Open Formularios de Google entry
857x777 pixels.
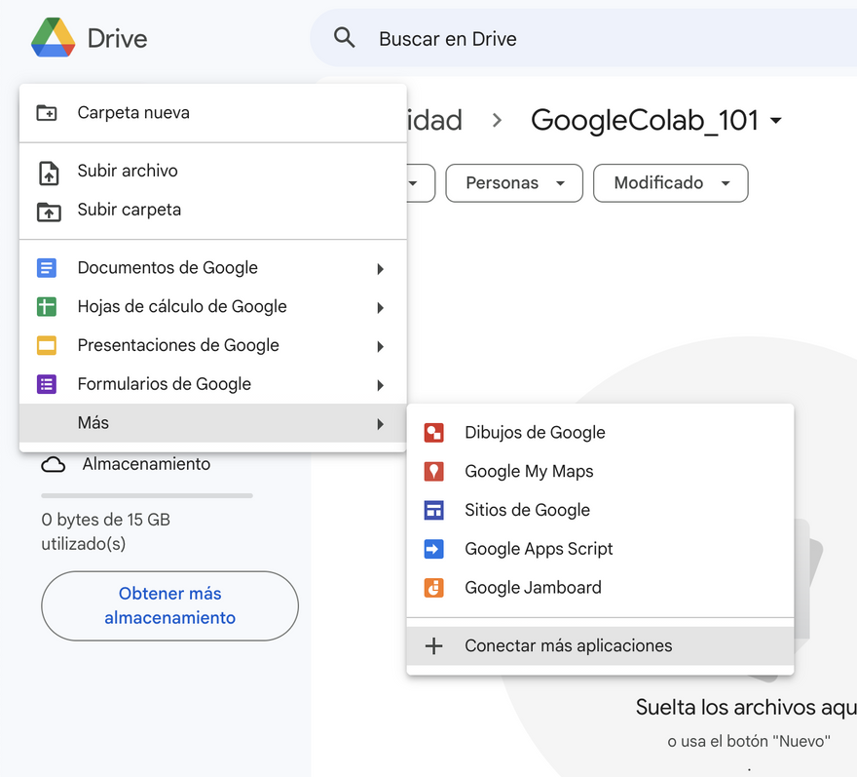coord(213,384)
